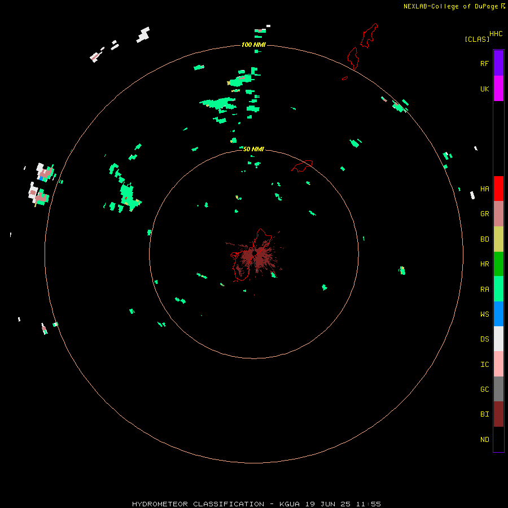Viewport: 508px width, 508px height.
Task: Click the "BI" legend label
Action: (484, 414)
